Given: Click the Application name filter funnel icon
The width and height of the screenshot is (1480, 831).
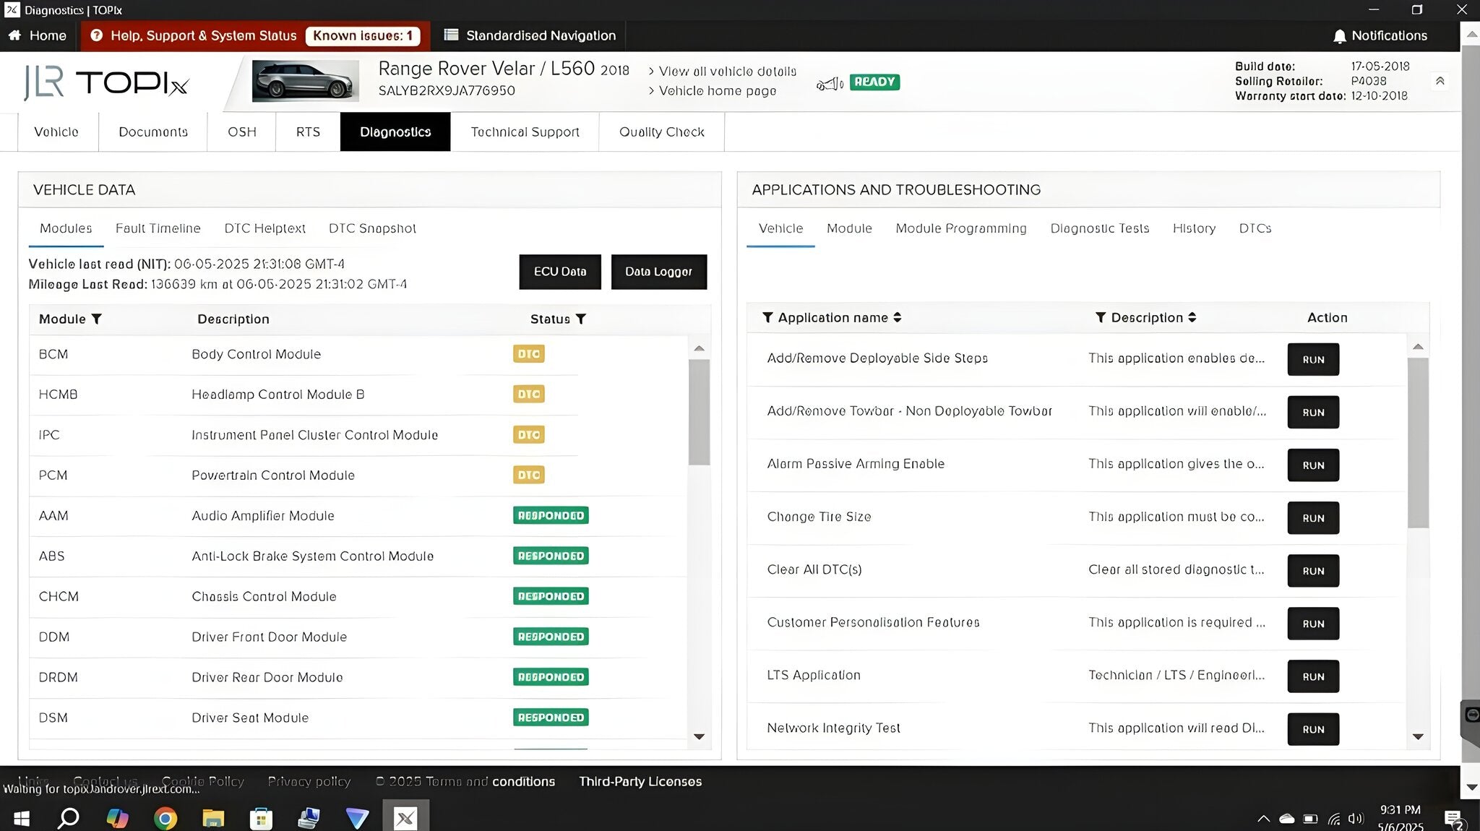Looking at the screenshot, I should [x=767, y=317].
